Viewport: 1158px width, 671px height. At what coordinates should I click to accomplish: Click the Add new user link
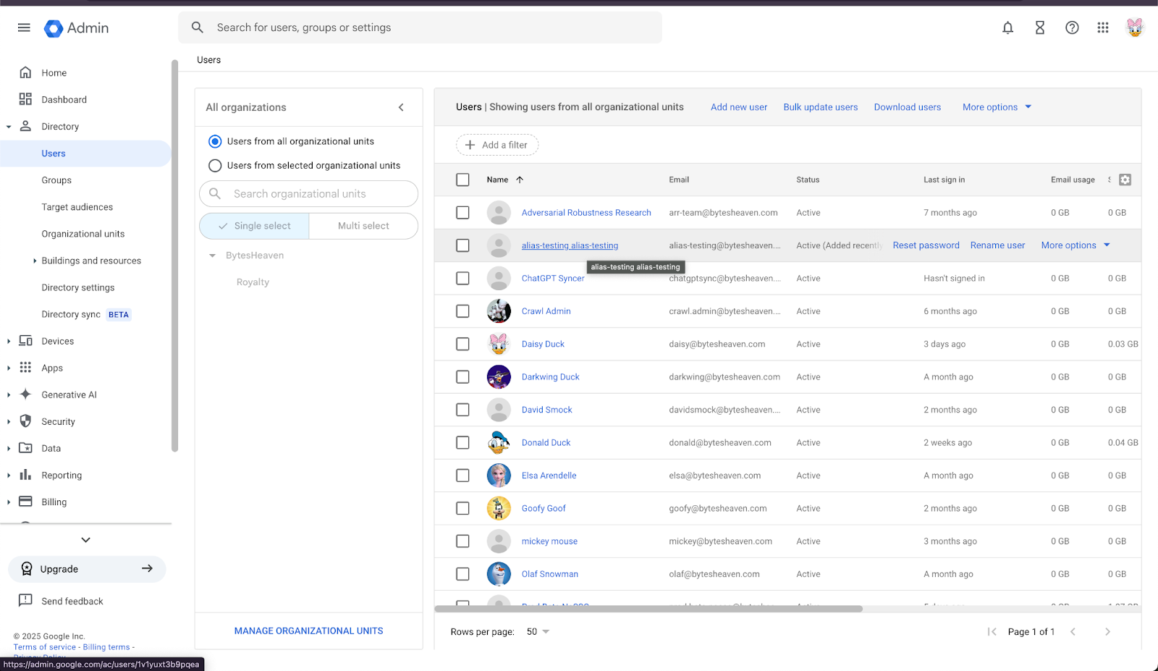pyautogui.click(x=739, y=107)
